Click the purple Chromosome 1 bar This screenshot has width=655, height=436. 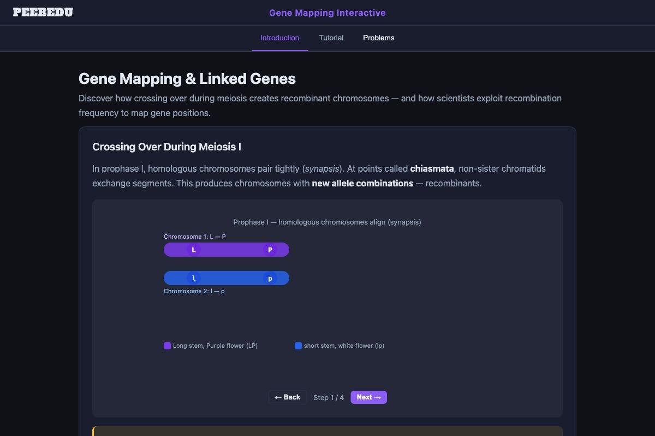click(x=232, y=250)
